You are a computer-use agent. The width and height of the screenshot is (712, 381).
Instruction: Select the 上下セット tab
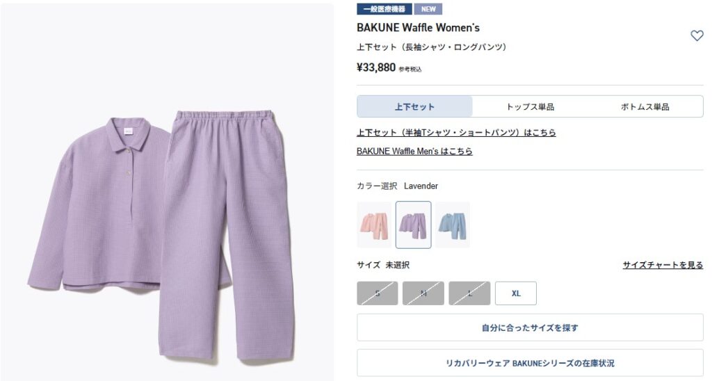tap(414, 106)
